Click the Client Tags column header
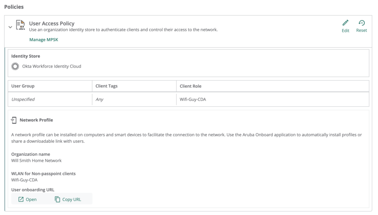 tap(106, 86)
